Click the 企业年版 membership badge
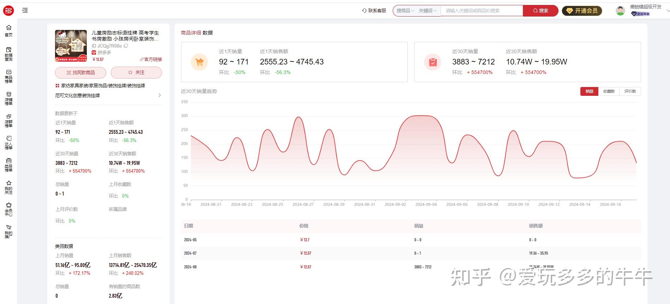Image resolution: width=670 pixels, height=304 pixels. coord(640,14)
